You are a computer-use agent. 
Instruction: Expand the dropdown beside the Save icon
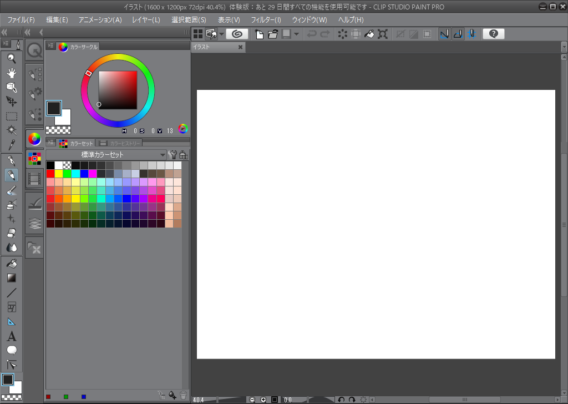[295, 34]
